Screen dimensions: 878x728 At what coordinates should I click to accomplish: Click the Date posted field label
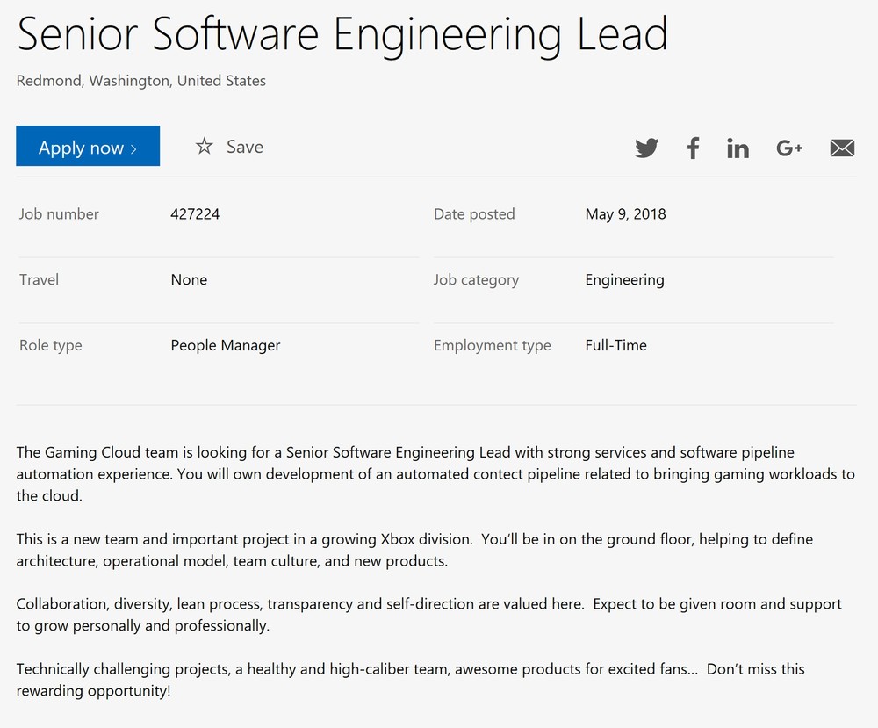pos(474,213)
